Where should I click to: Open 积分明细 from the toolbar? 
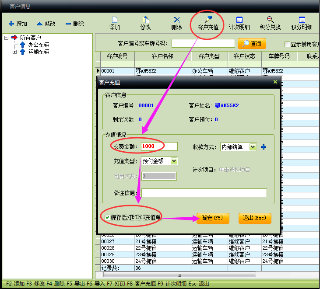pyautogui.click(x=302, y=23)
